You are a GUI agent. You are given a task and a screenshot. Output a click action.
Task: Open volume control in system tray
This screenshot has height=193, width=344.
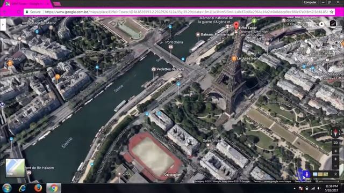coord(319,188)
